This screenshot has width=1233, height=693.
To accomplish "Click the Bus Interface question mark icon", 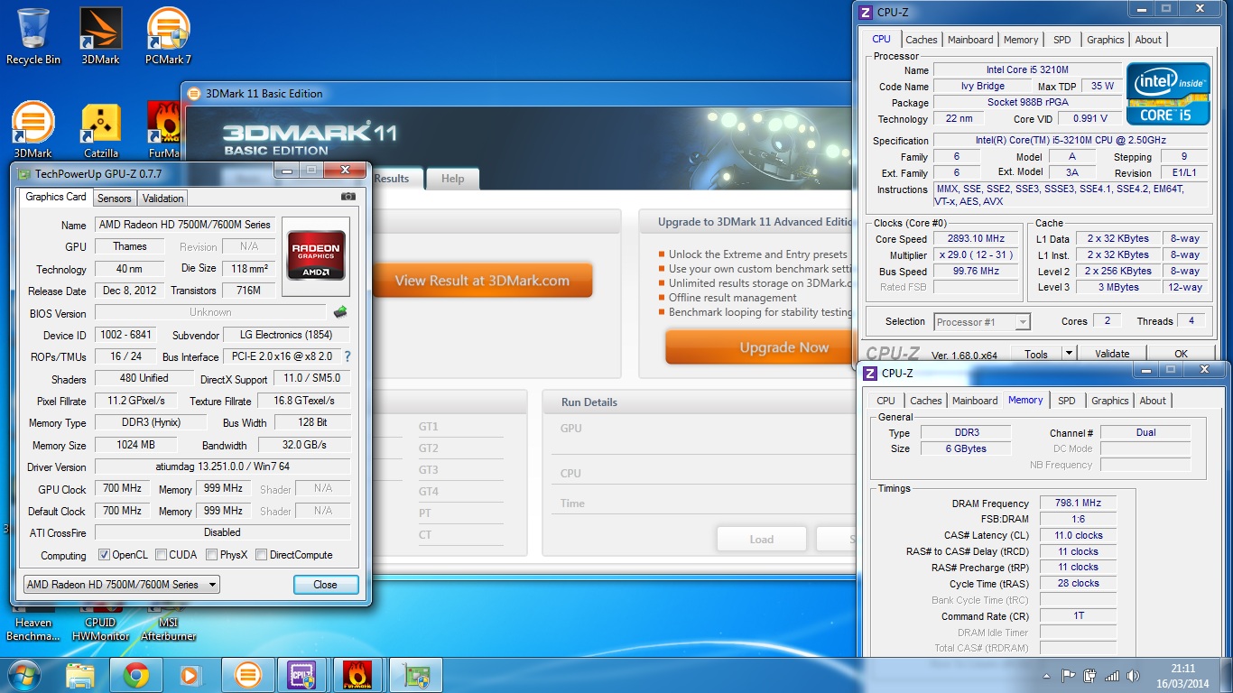I will (348, 356).
